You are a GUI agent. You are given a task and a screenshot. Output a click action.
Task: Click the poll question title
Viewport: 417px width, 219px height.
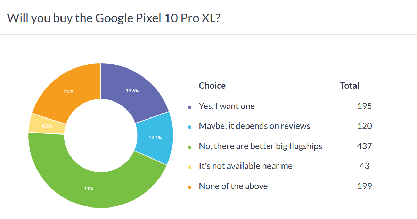tap(113, 18)
